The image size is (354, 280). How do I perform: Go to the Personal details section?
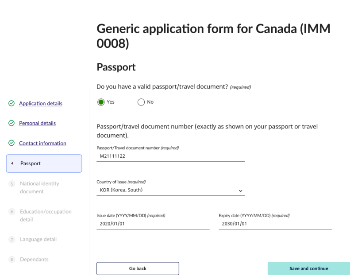(37, 123)
